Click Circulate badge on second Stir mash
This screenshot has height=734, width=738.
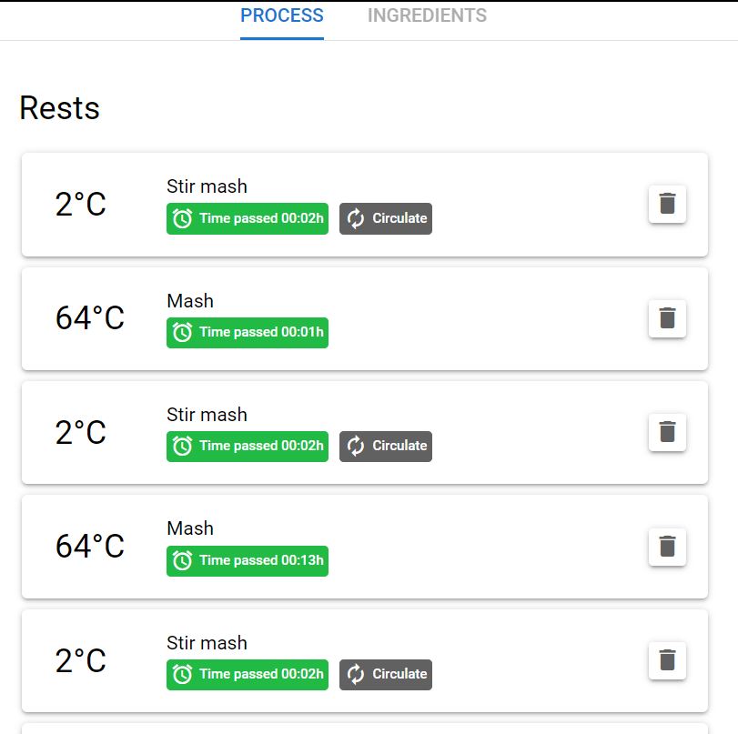pyautogui.click(x=386, y=446)
